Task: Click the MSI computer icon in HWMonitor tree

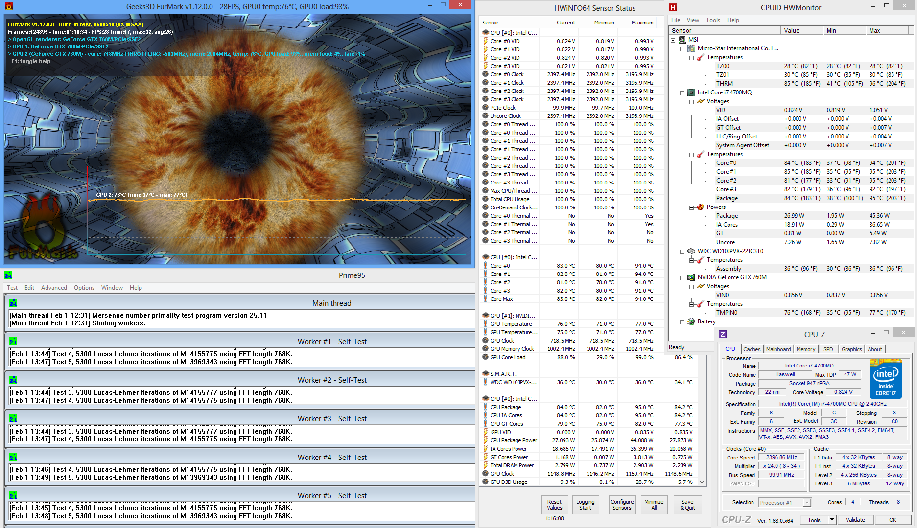Action: 682,40
